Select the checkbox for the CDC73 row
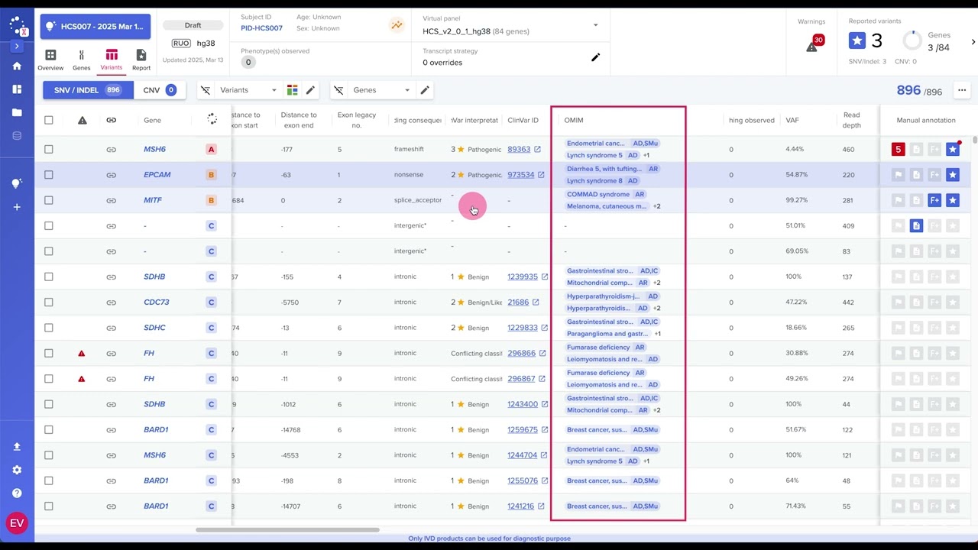Viewport: 978px width, 550px height. tap(49, 302)
